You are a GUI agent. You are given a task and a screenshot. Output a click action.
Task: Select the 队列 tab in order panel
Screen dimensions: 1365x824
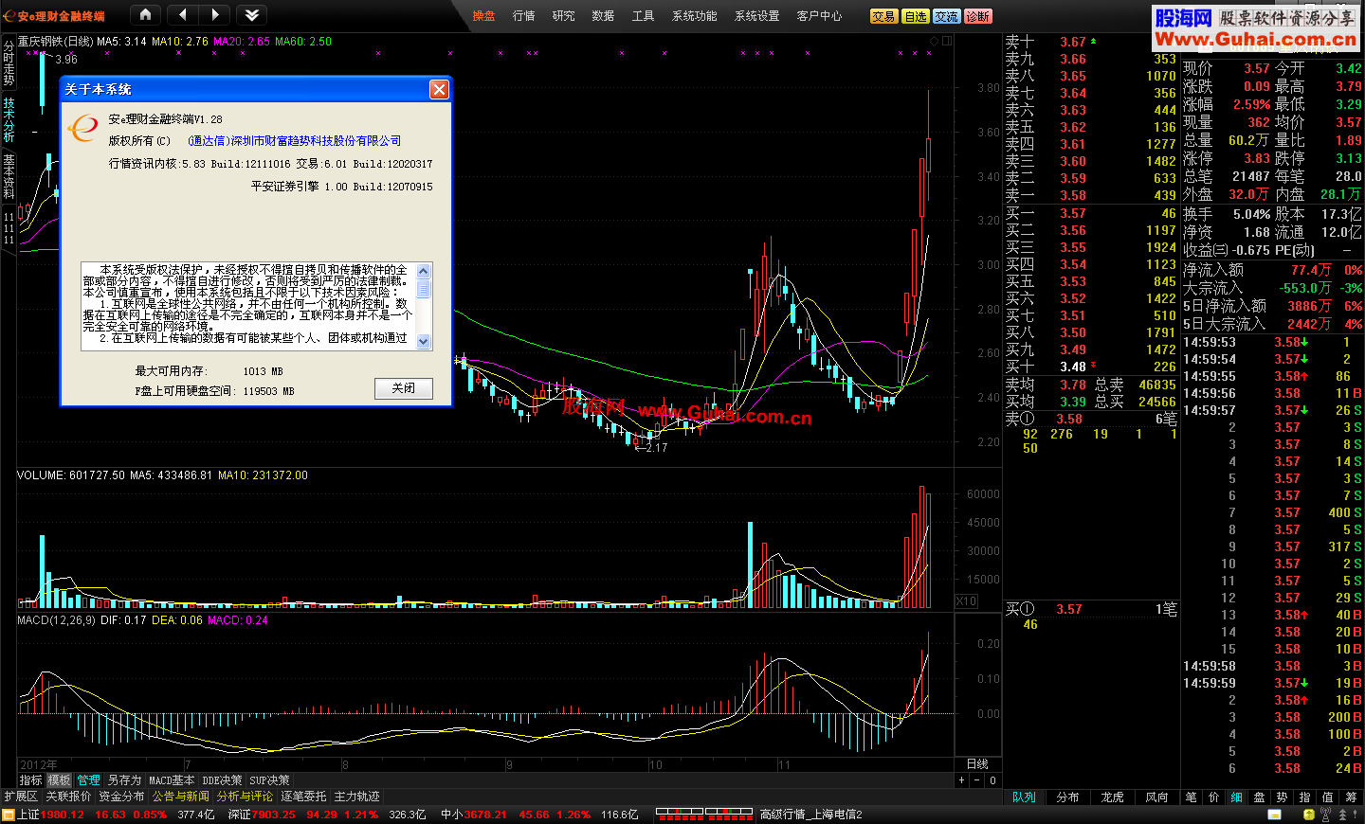pyautogui.click(x=1024, y=797)
